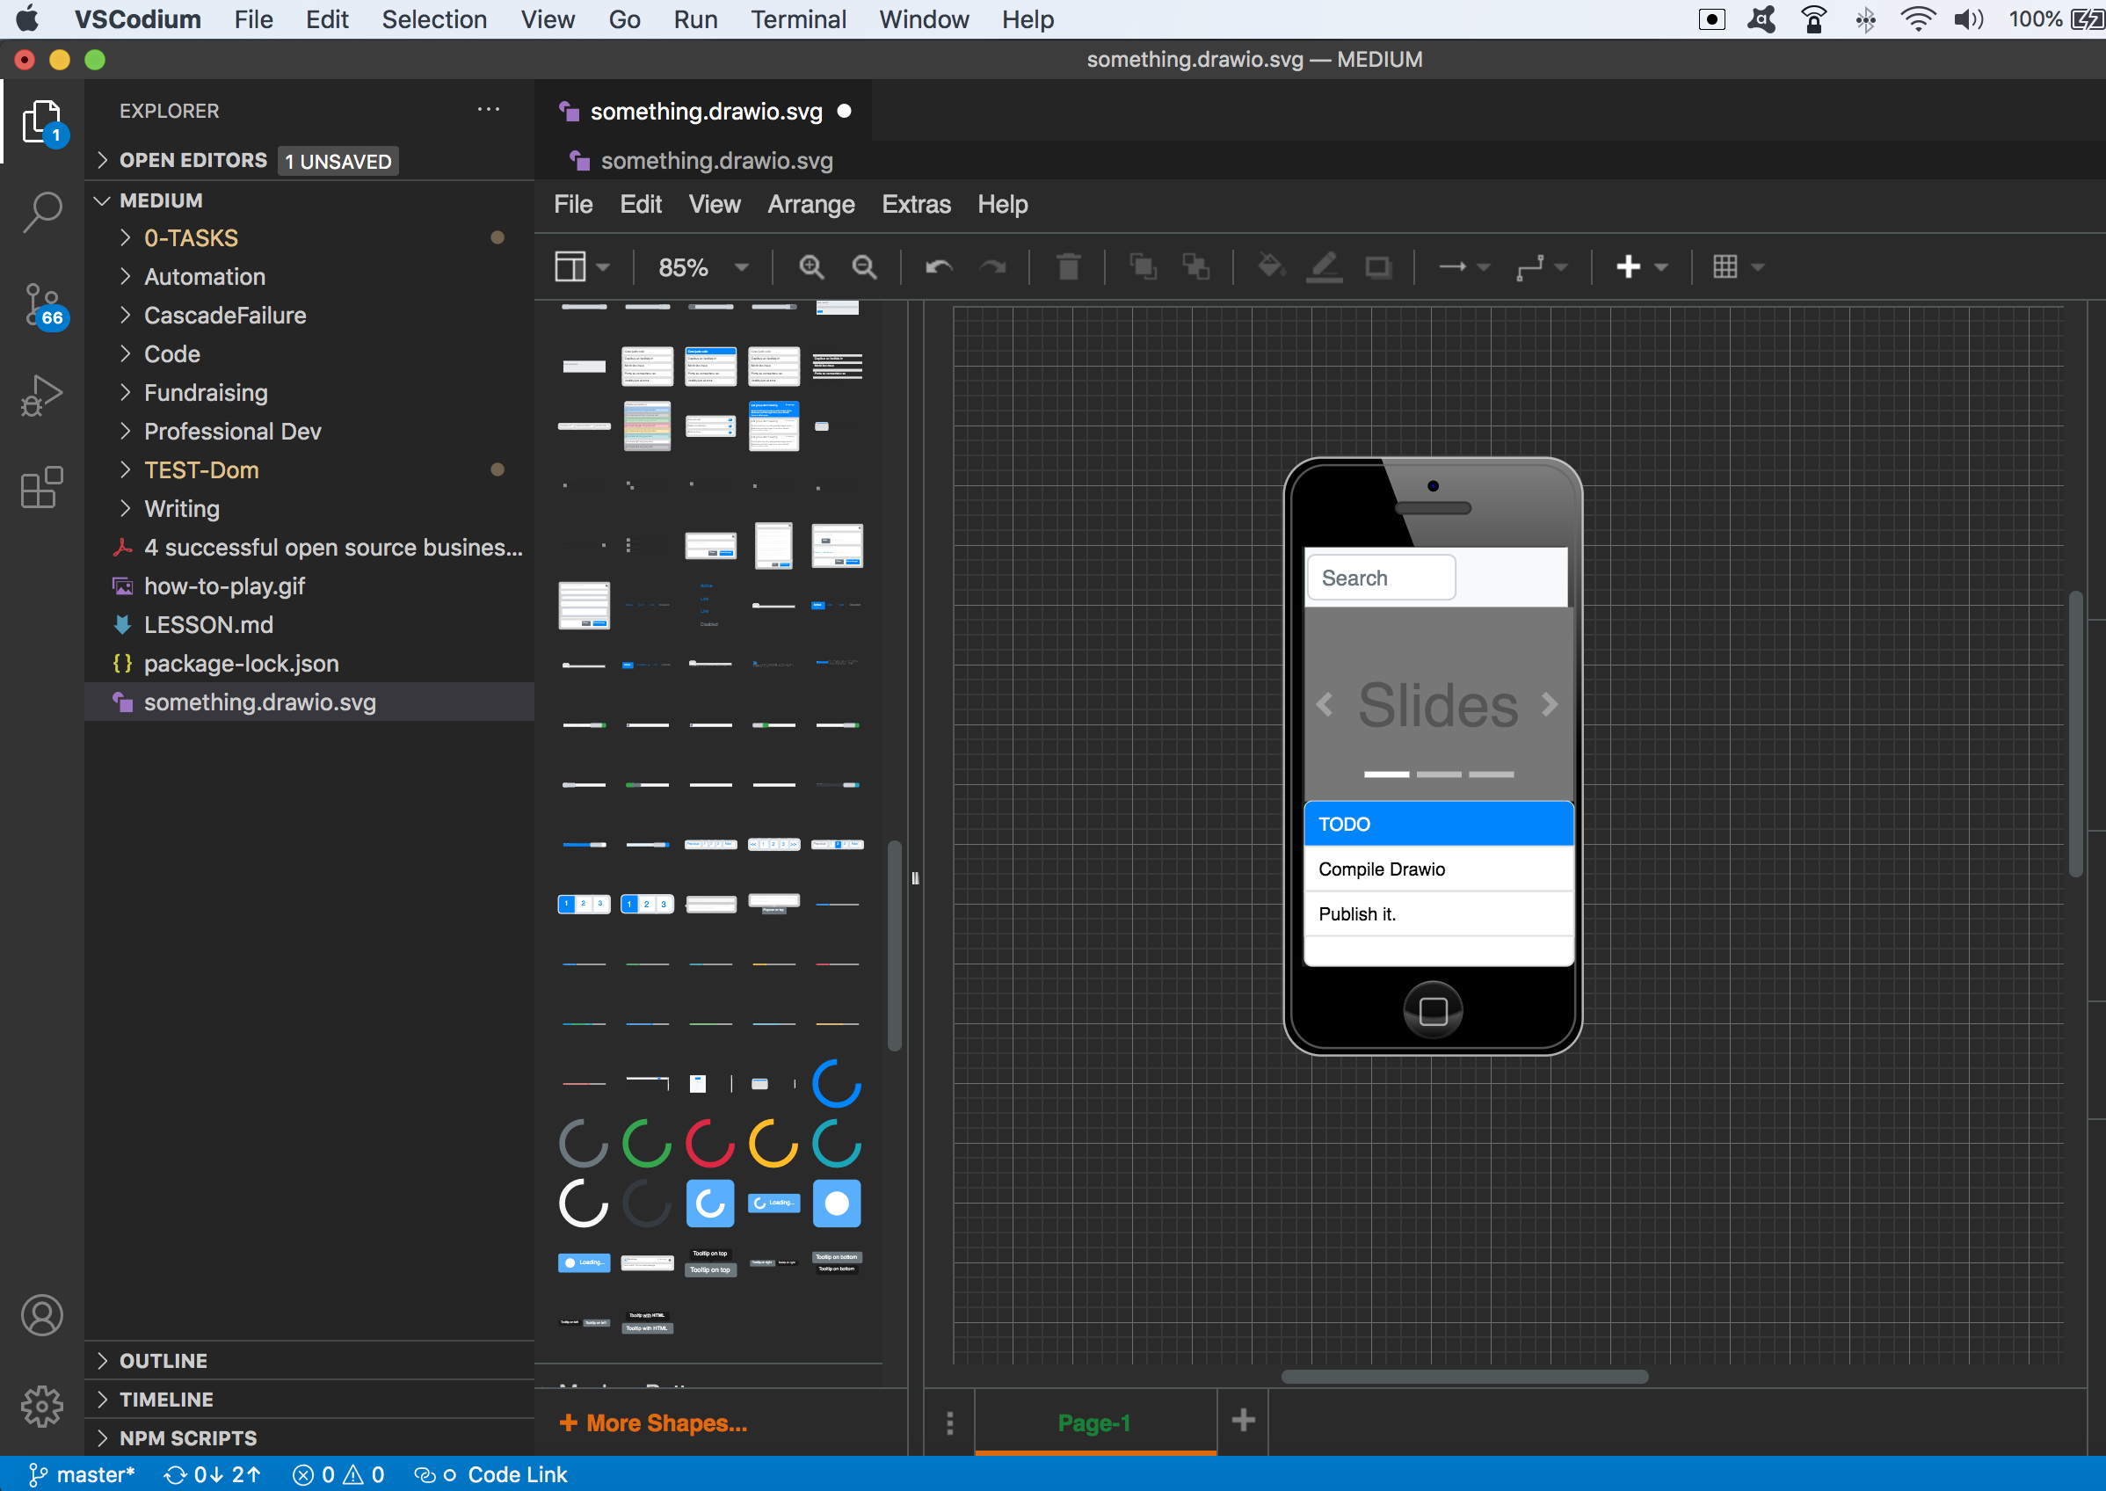
Task: Click the More Shapes link
Action: click(654, 1422)
